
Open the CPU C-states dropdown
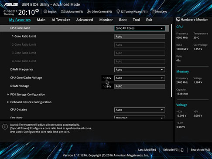pos(140,110)
